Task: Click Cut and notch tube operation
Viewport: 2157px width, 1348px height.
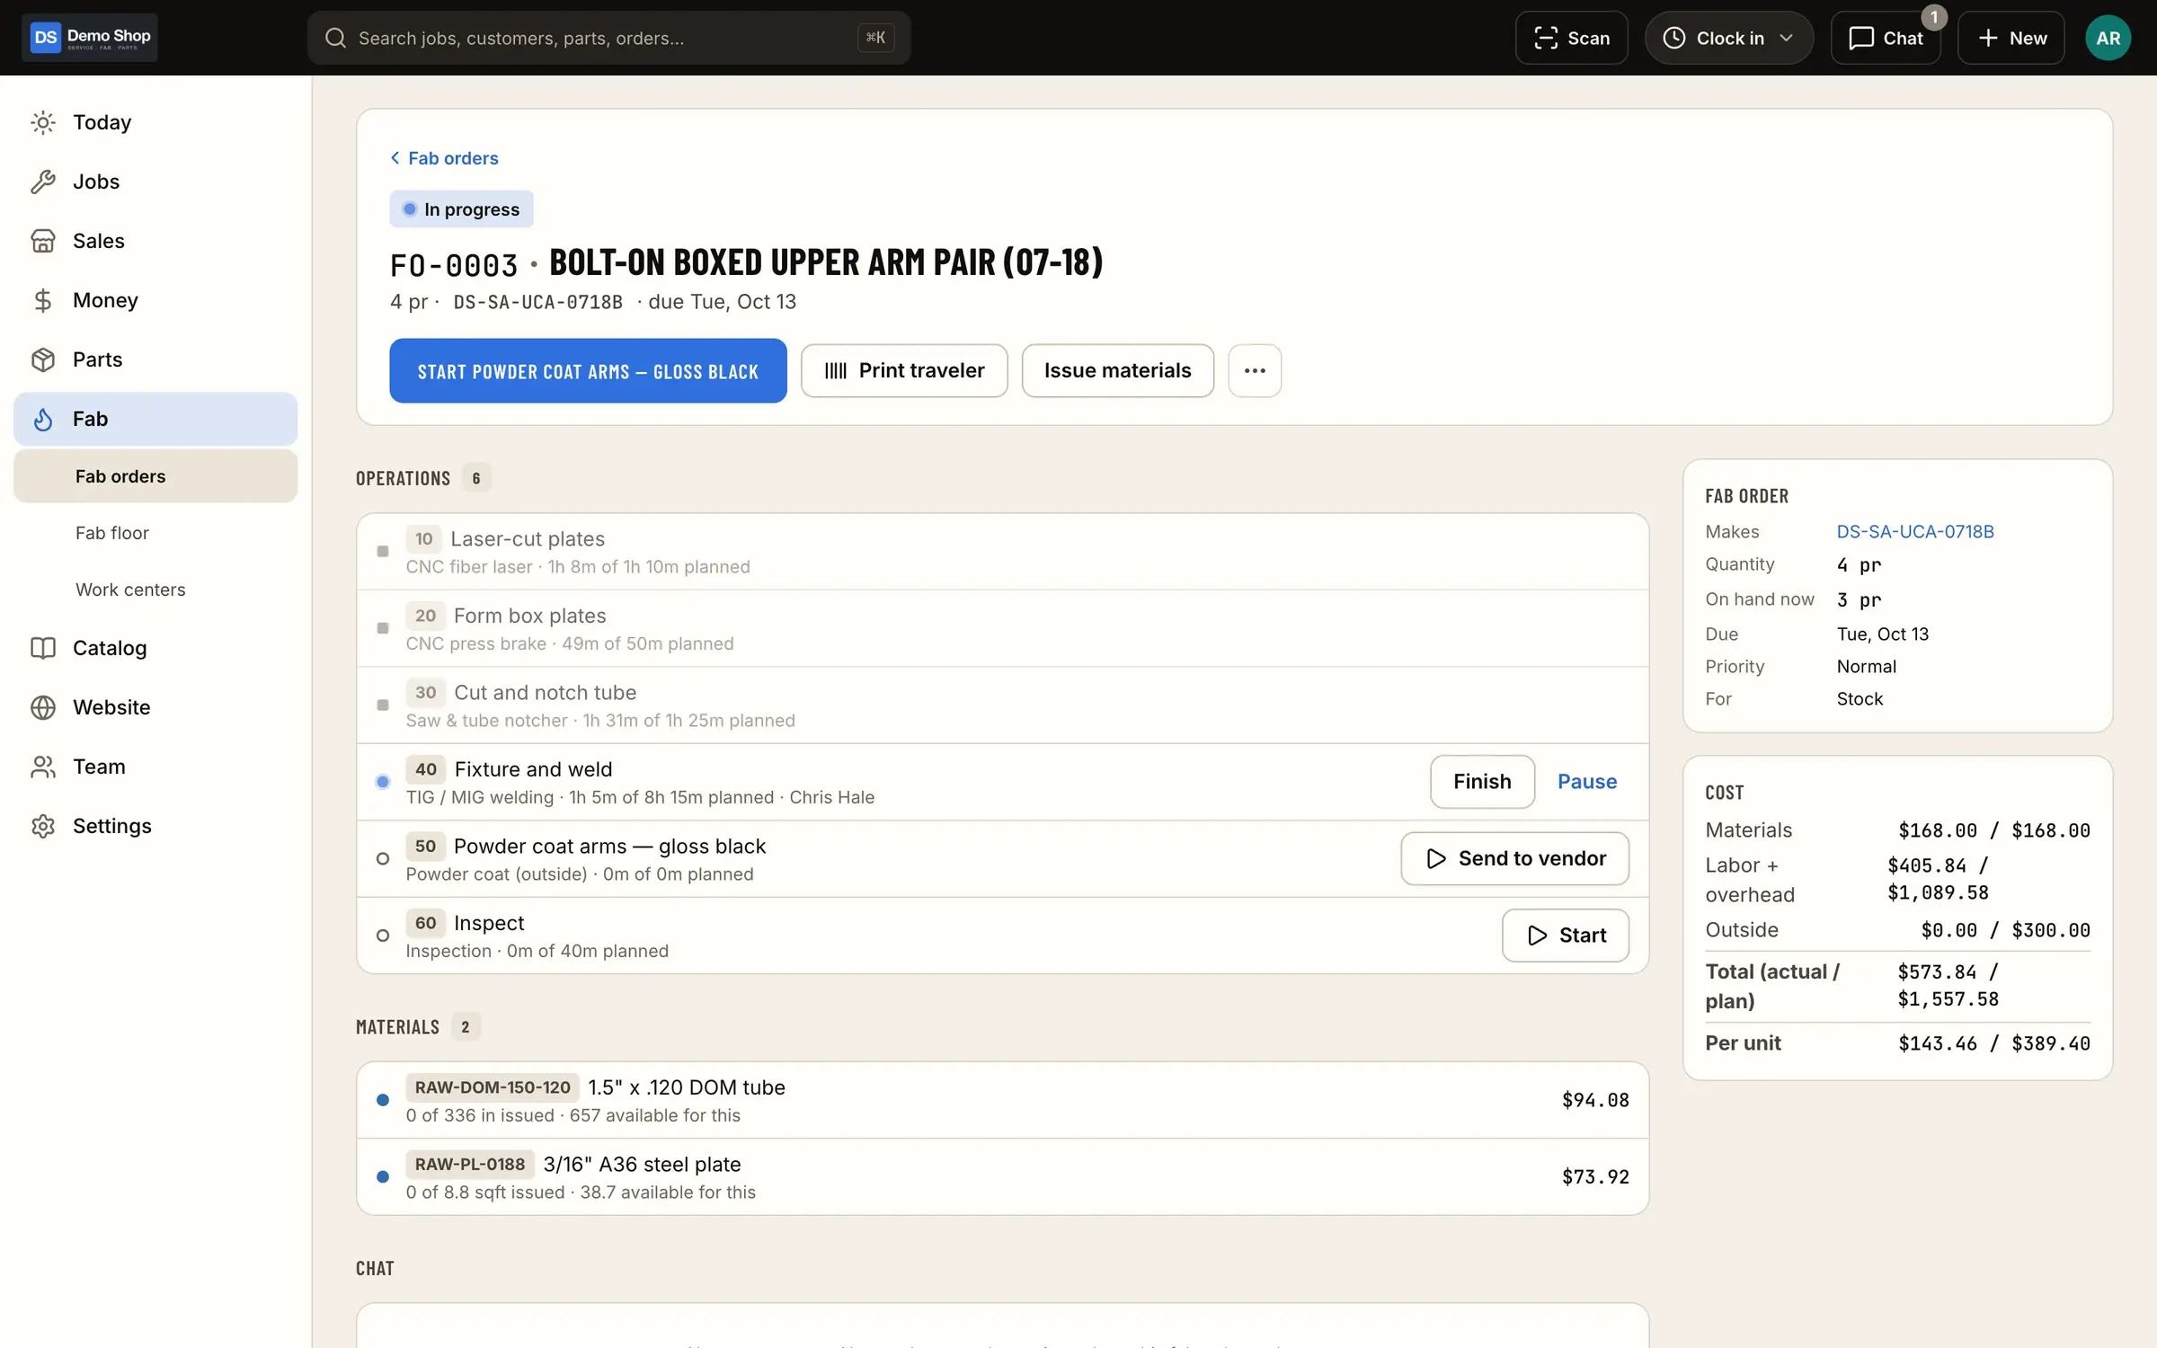Action: point(1002,705)
